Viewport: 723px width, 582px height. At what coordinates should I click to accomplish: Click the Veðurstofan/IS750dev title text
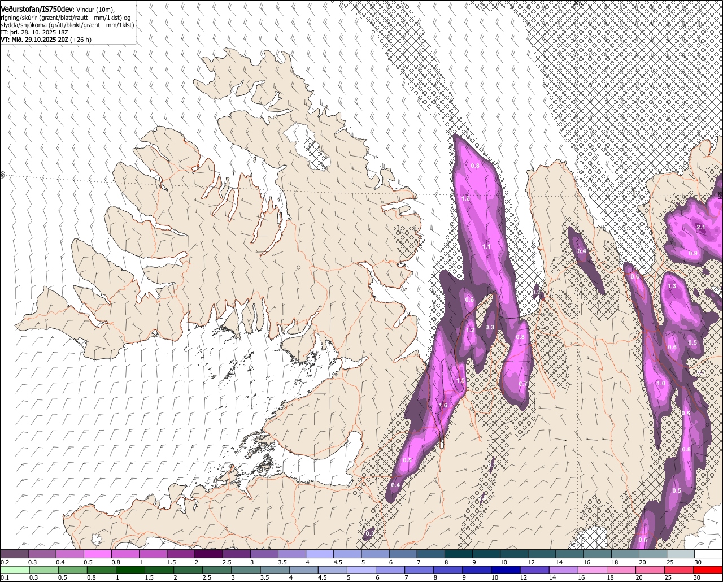point(37,9)
